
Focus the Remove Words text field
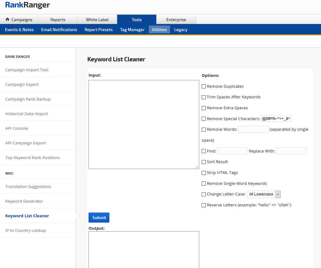pyautogui.click(x=253, y=129)
